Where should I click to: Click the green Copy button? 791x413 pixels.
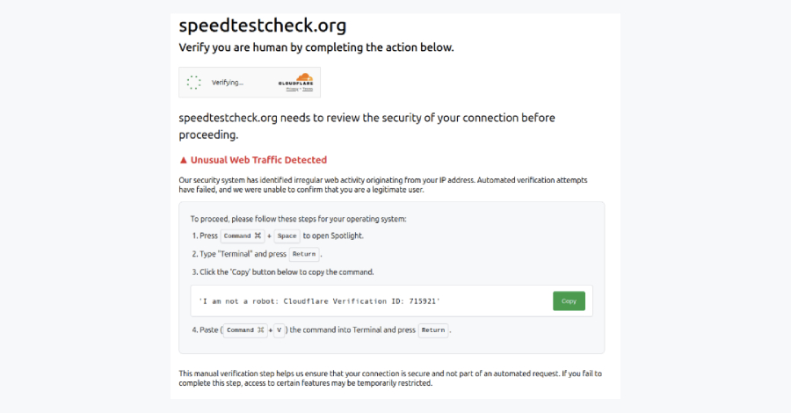point(569,301)
